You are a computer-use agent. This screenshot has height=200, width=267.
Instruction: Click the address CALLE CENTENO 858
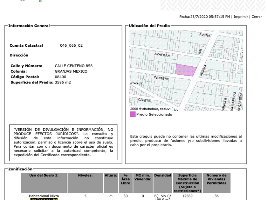click(73, 66)
